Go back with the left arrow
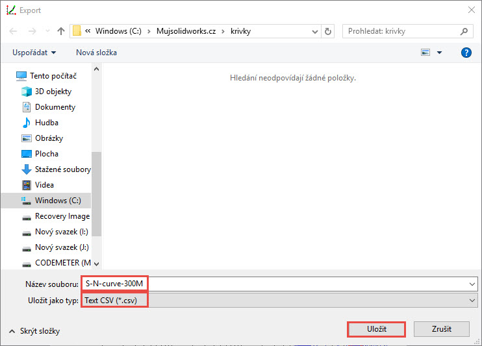The image size is (482, 346). point(13,31)
